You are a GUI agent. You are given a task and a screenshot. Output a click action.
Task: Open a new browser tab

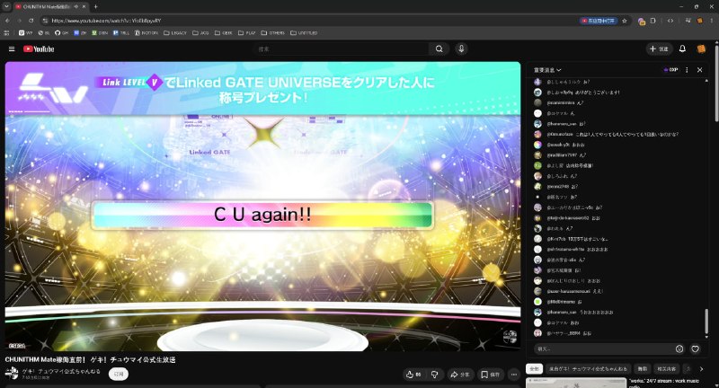click(95, 6)
